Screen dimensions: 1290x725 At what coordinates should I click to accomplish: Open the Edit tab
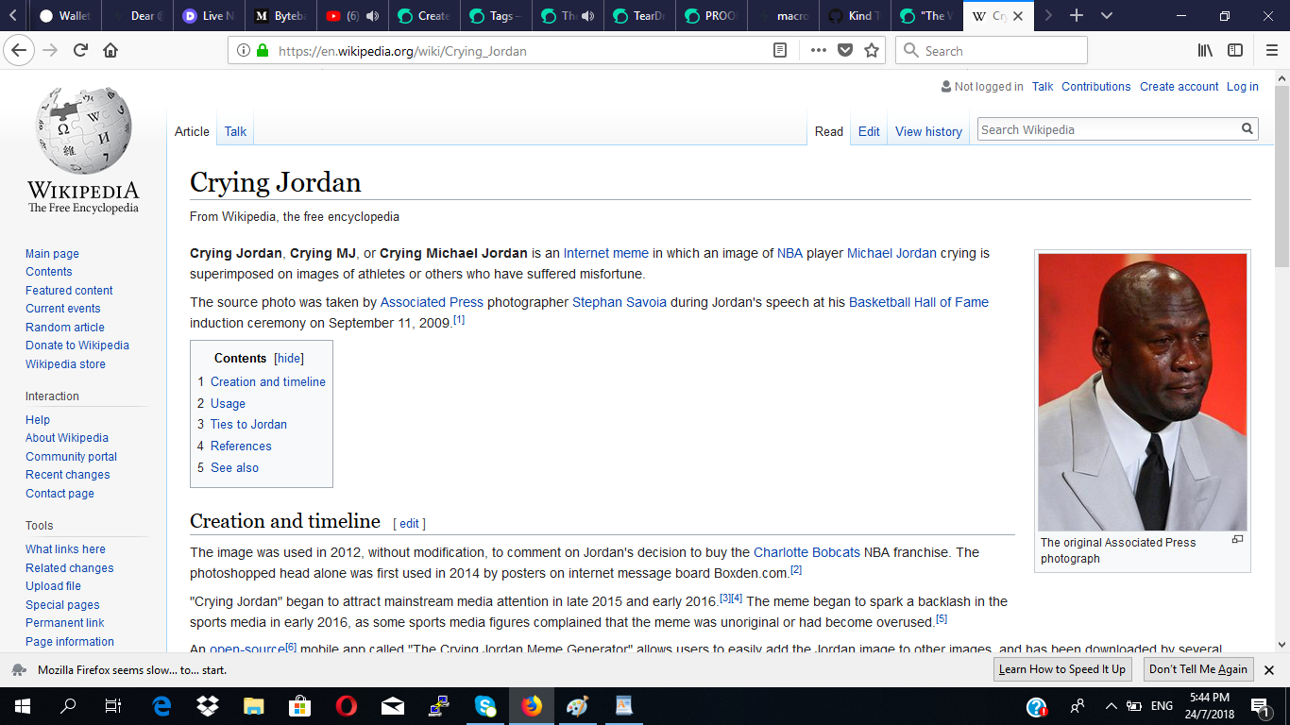click(x=869, y=131)
